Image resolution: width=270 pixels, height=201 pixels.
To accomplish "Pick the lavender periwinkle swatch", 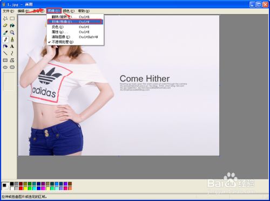I will pyautogui.click(x=61, y=189).
